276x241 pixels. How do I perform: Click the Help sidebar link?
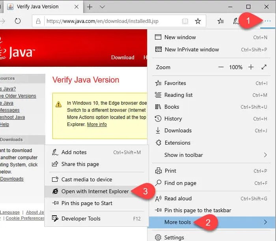[x=4, y=124]
